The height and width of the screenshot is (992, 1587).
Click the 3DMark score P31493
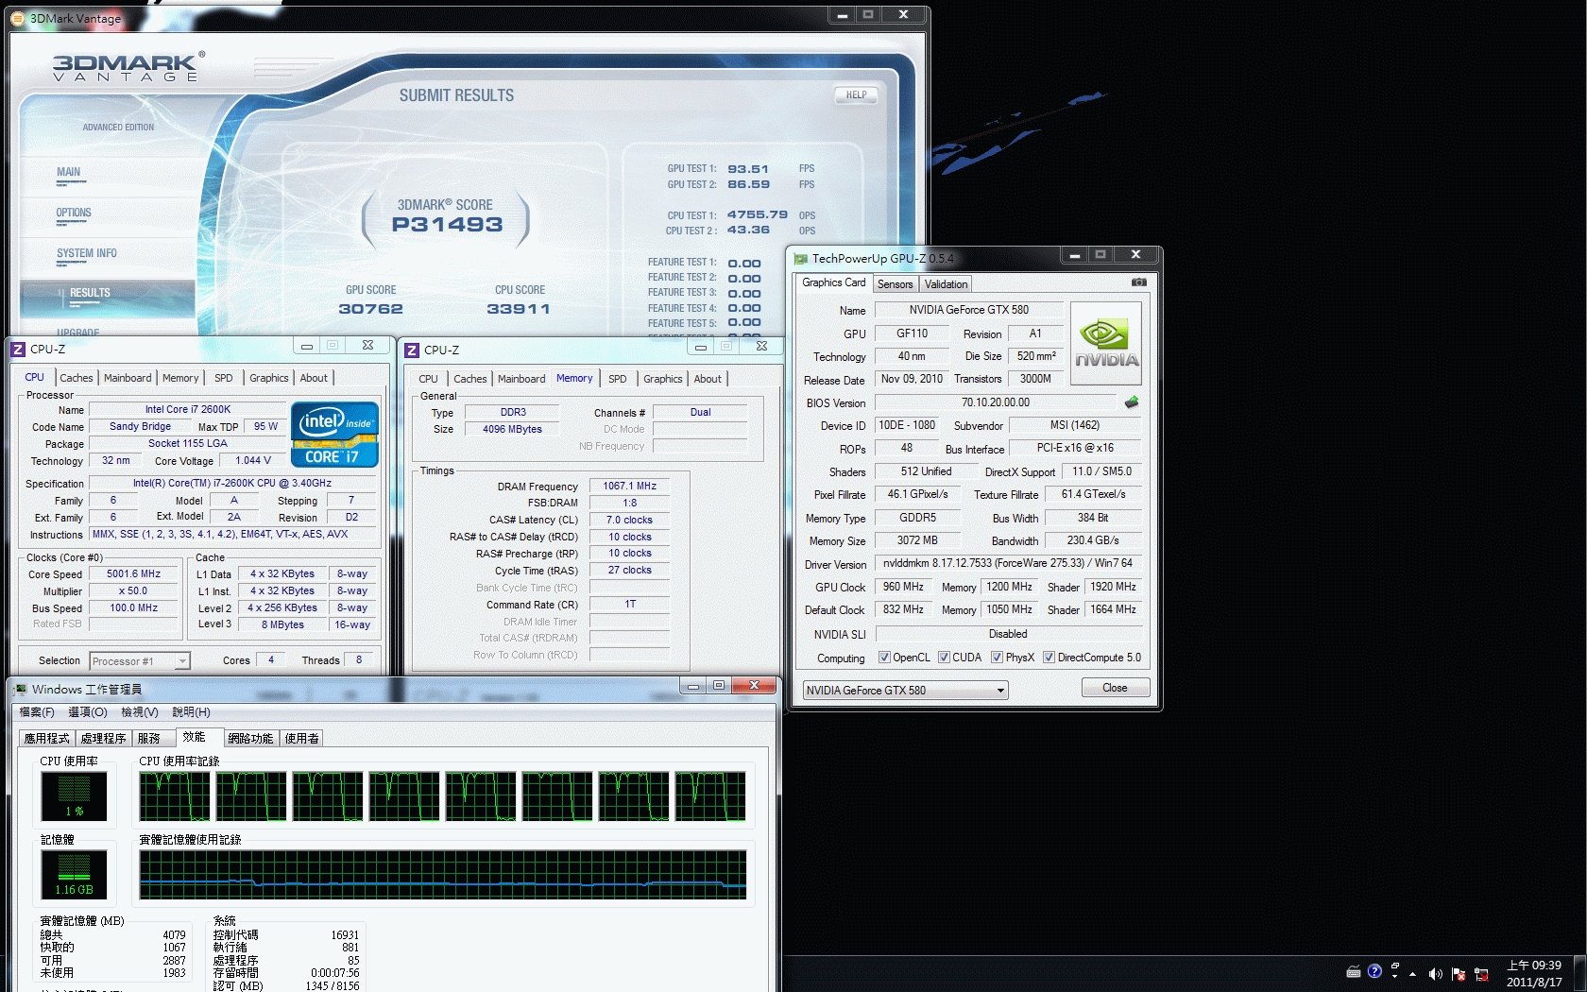(447, 225)
